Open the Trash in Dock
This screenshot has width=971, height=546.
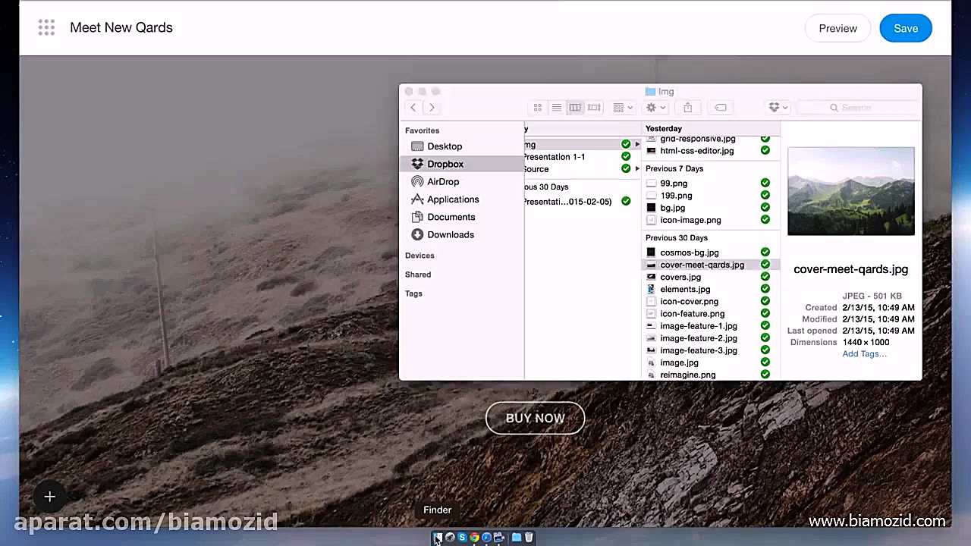point(529,538)
